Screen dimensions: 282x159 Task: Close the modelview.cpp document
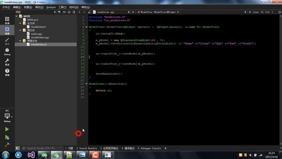tap(133, 12)
